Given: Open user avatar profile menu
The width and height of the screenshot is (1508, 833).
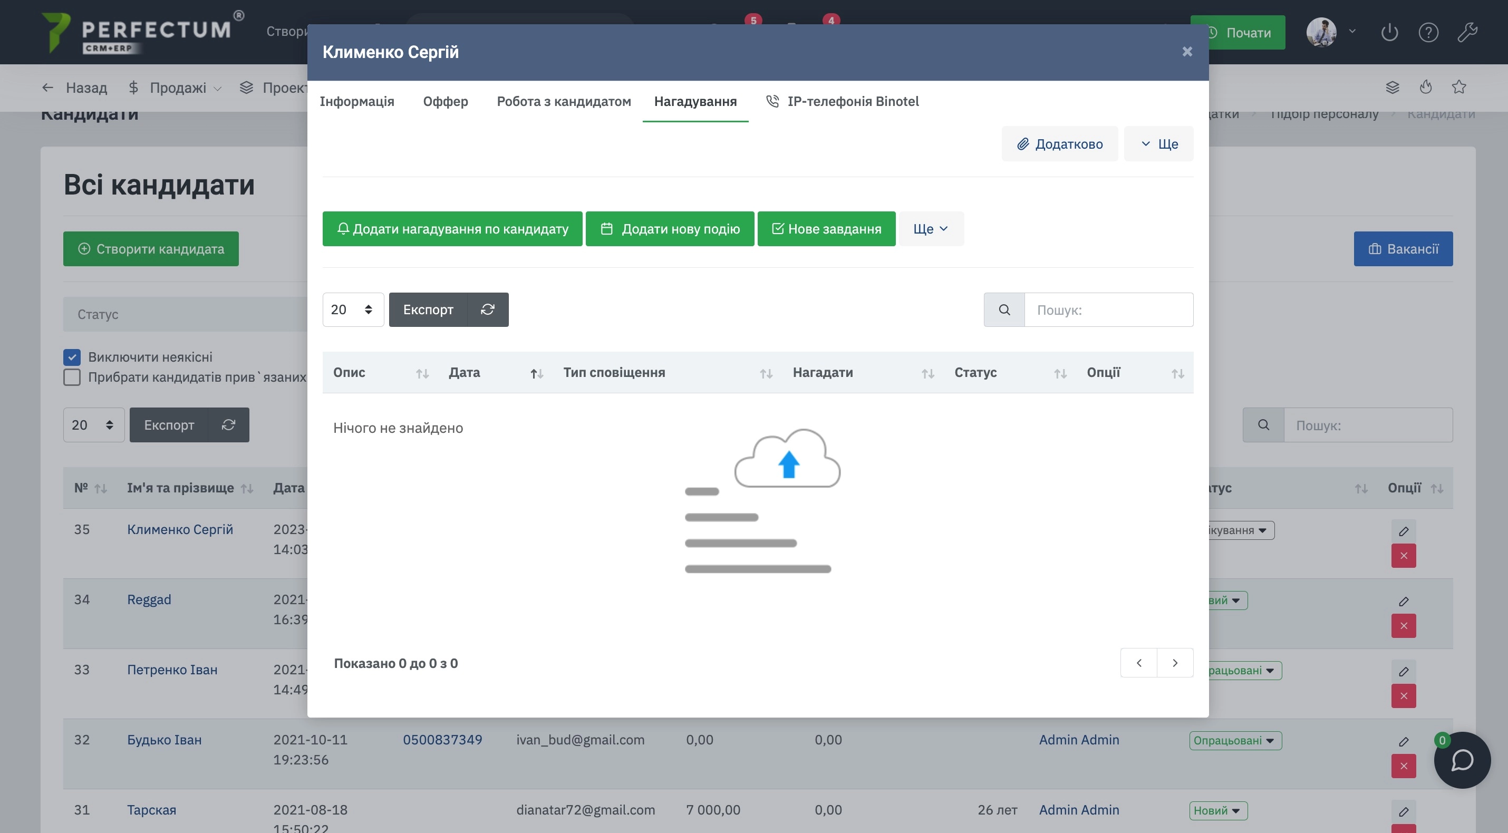Looking at the screenshot, I should pos(1321,32).
